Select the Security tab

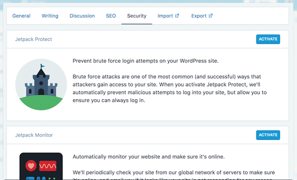137,16
